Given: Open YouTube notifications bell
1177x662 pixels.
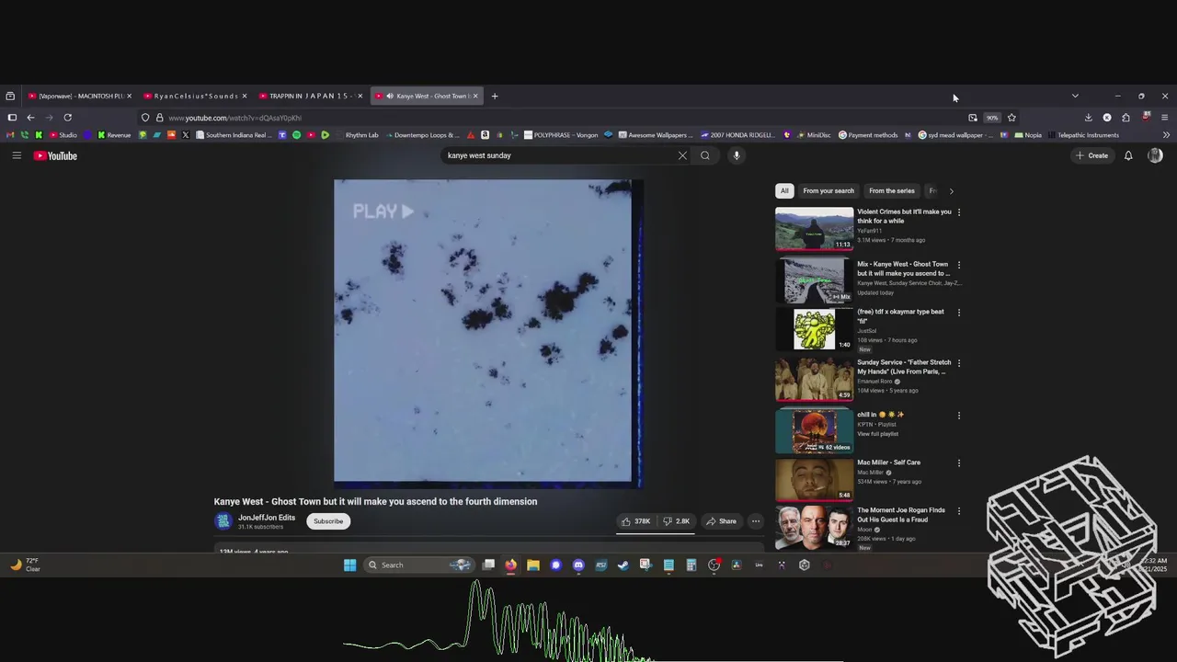Looking at the screenshot, I should click(1128, 155).
